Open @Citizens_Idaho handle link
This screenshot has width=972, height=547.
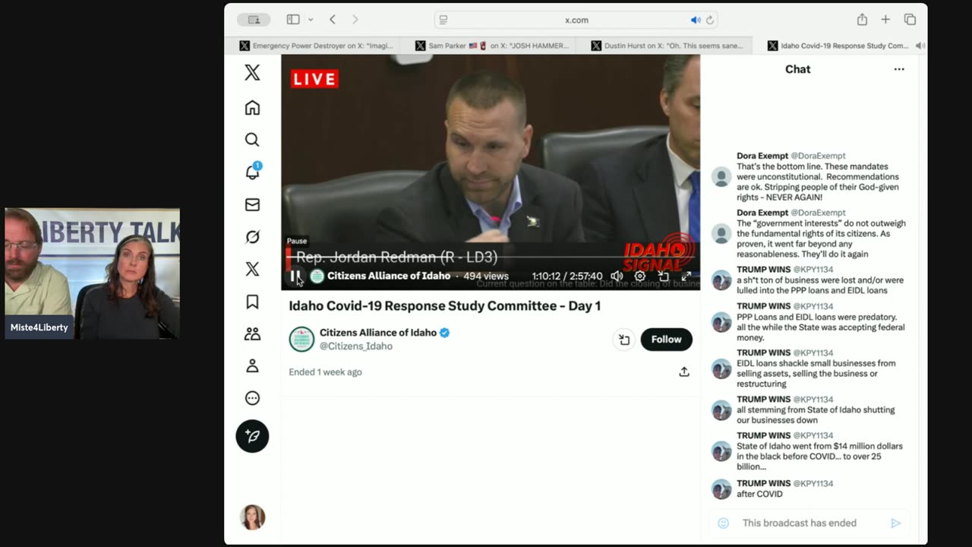coord(356,346)
